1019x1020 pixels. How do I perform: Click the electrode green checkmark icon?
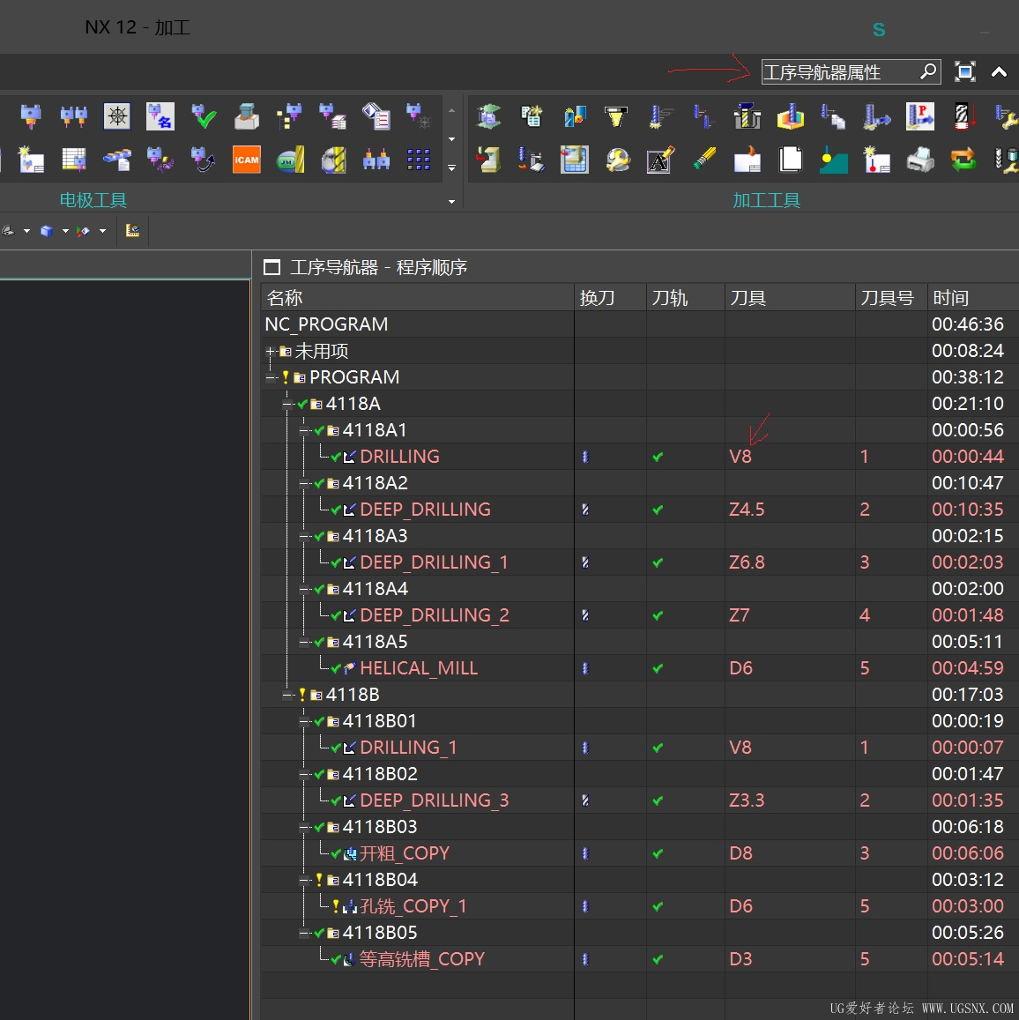pyautogui.click(x=204, y=116)
